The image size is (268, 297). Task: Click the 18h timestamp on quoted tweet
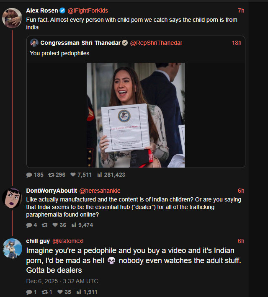pos(237,43)
